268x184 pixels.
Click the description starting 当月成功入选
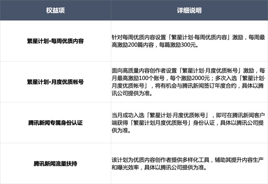188,123
